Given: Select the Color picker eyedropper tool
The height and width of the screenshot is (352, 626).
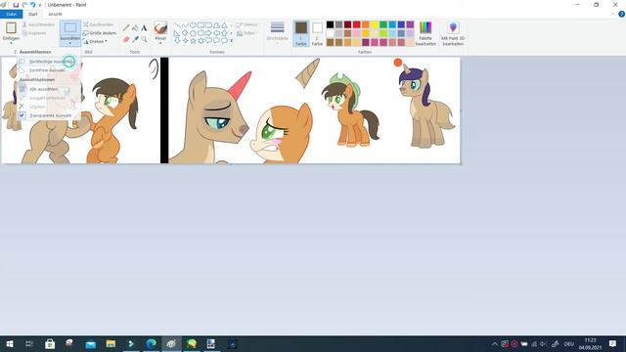Looking at the screenshot, I should point(135,39).
